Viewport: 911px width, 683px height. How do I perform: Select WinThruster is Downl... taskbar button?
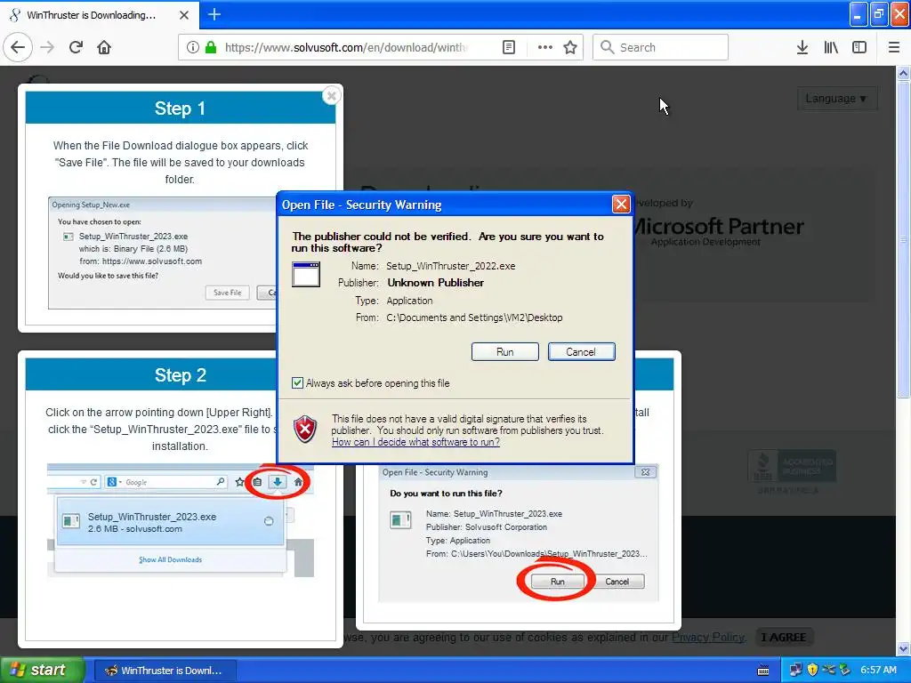pos(165,671)
